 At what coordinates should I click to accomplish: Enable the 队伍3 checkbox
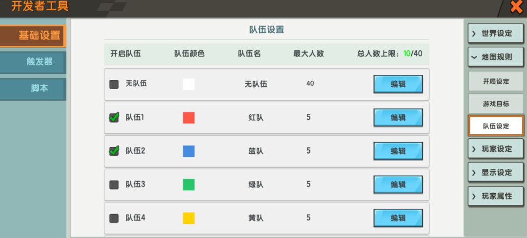(x=114, y=184)
